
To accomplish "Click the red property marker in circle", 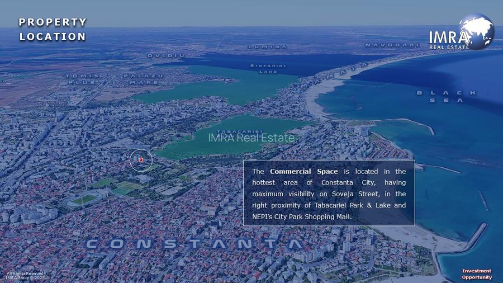I will click(x=140, y=159).
